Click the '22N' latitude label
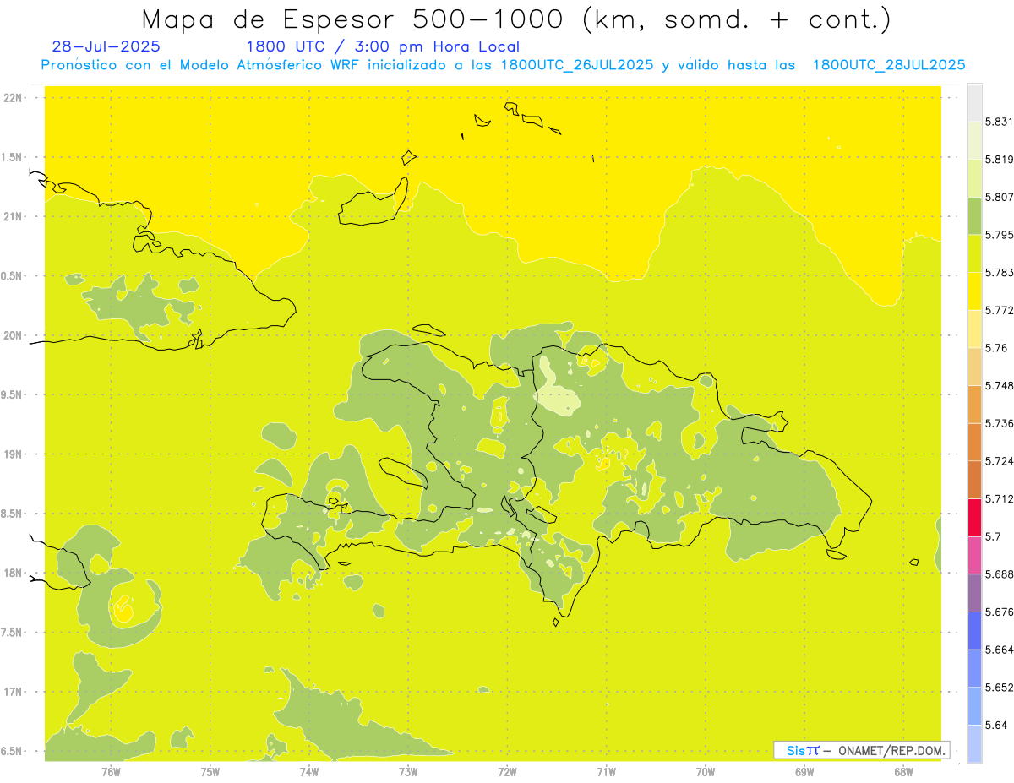The image size is (1014, 783). click(13, 98)
